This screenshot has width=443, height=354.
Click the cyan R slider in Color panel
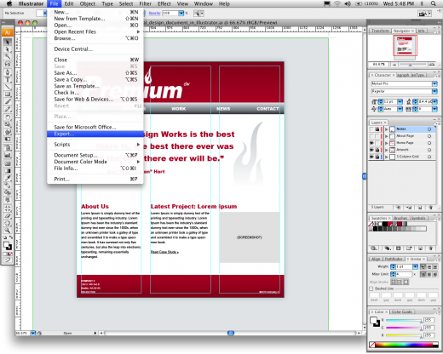(x=404, y=320)
